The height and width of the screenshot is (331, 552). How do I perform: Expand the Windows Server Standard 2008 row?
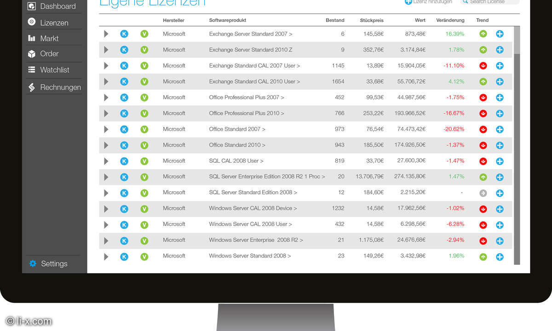[106, 257]
